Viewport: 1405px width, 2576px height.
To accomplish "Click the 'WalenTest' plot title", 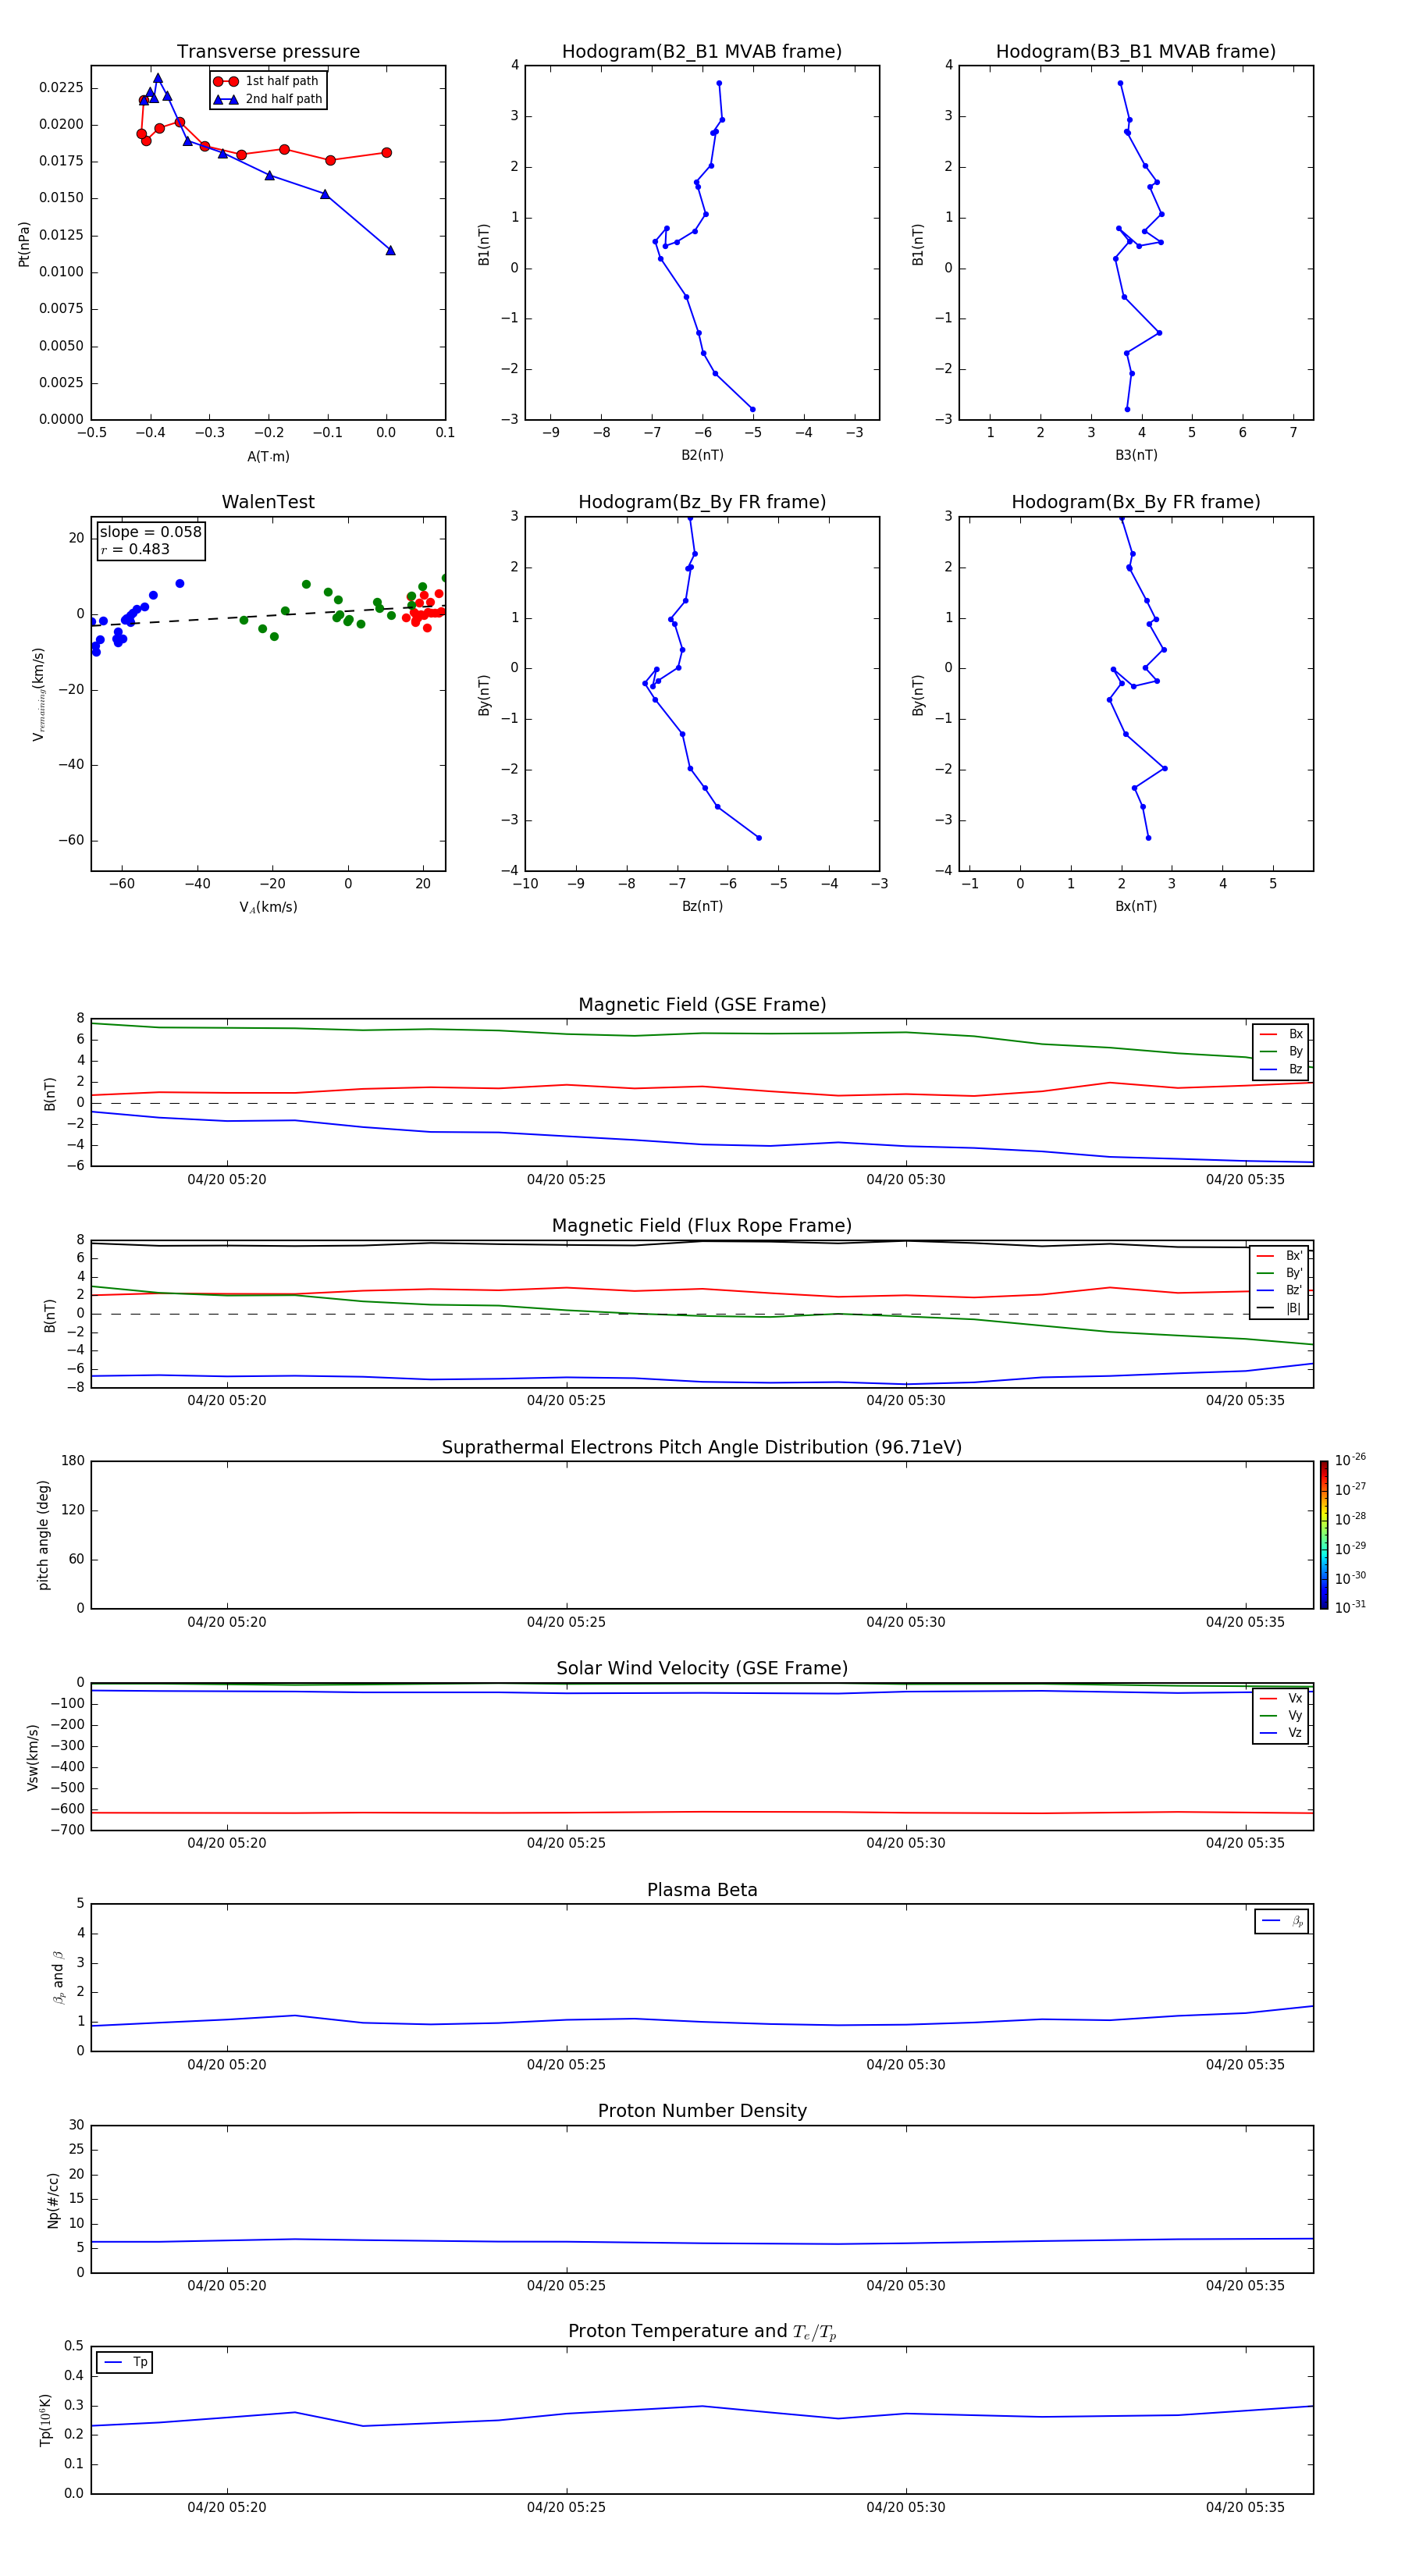I will pos(268,502).
